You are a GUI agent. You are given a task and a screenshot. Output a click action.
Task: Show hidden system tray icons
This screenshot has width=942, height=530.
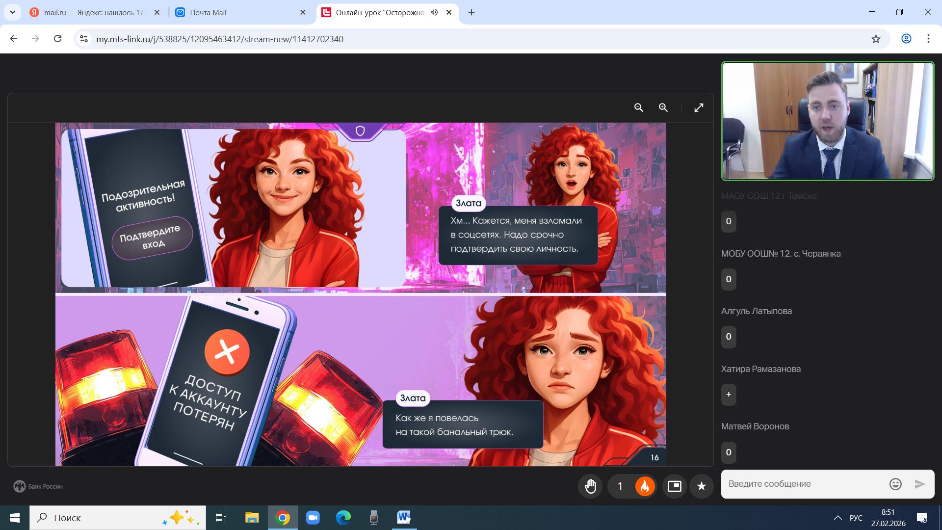coord(837,518)
